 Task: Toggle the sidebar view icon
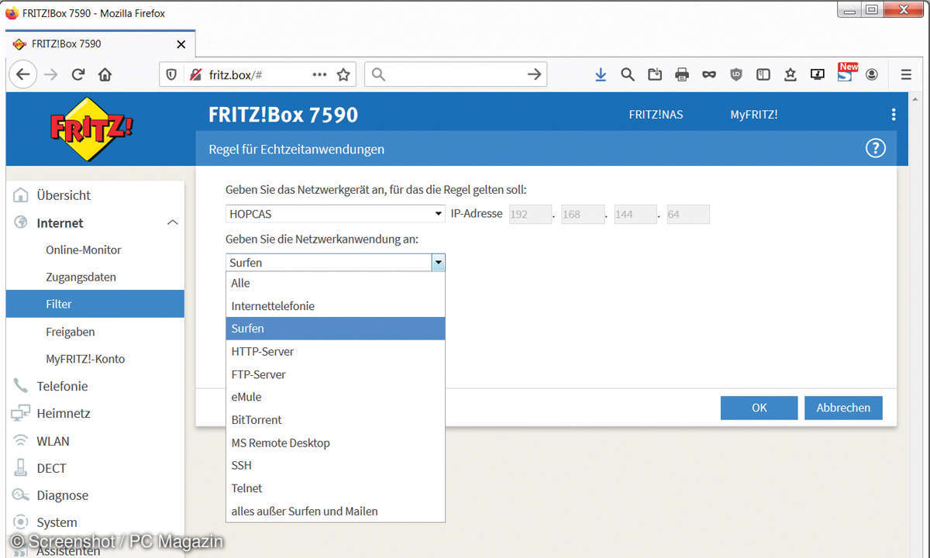(763, 74)
